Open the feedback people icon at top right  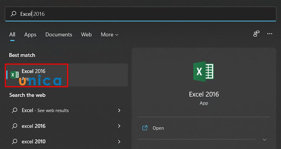coord(256,34)
